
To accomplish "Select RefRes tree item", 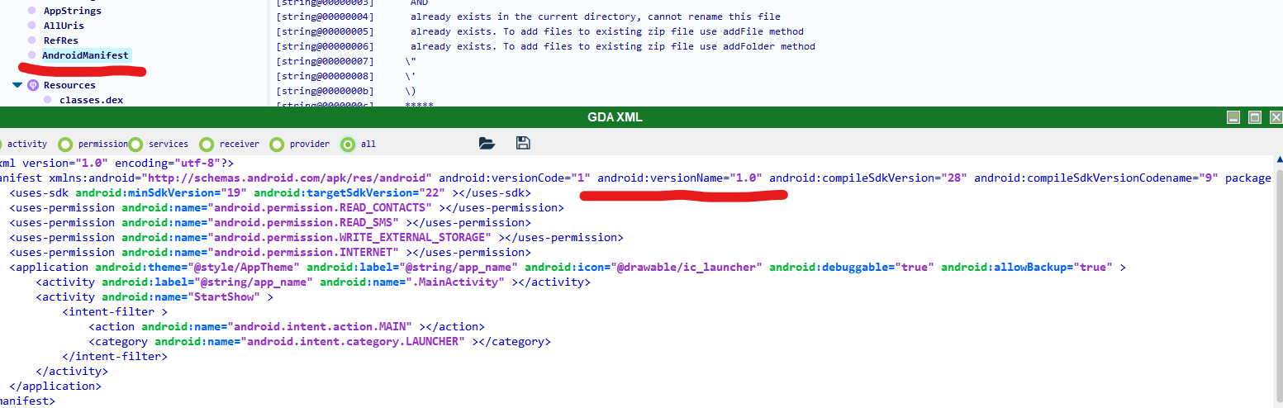I will tap(60, 40).
